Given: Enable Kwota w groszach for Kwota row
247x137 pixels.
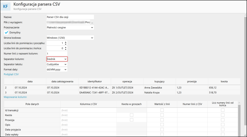Looking at the screenshot, I should tap(131, 115).
